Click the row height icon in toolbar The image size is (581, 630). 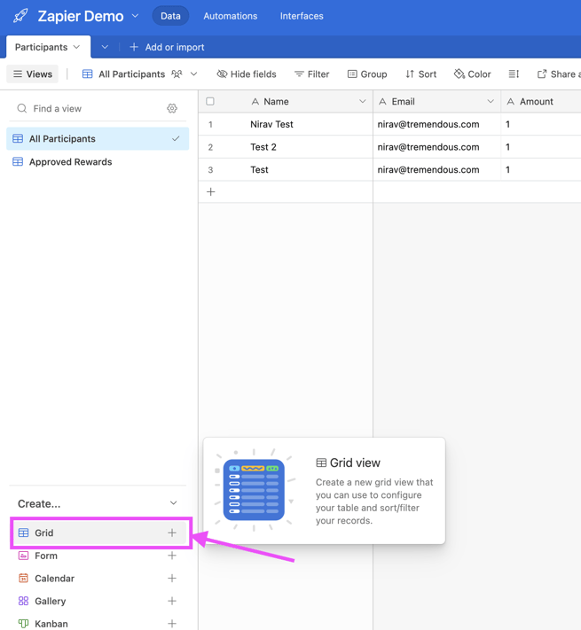click(x=514, y=74)
